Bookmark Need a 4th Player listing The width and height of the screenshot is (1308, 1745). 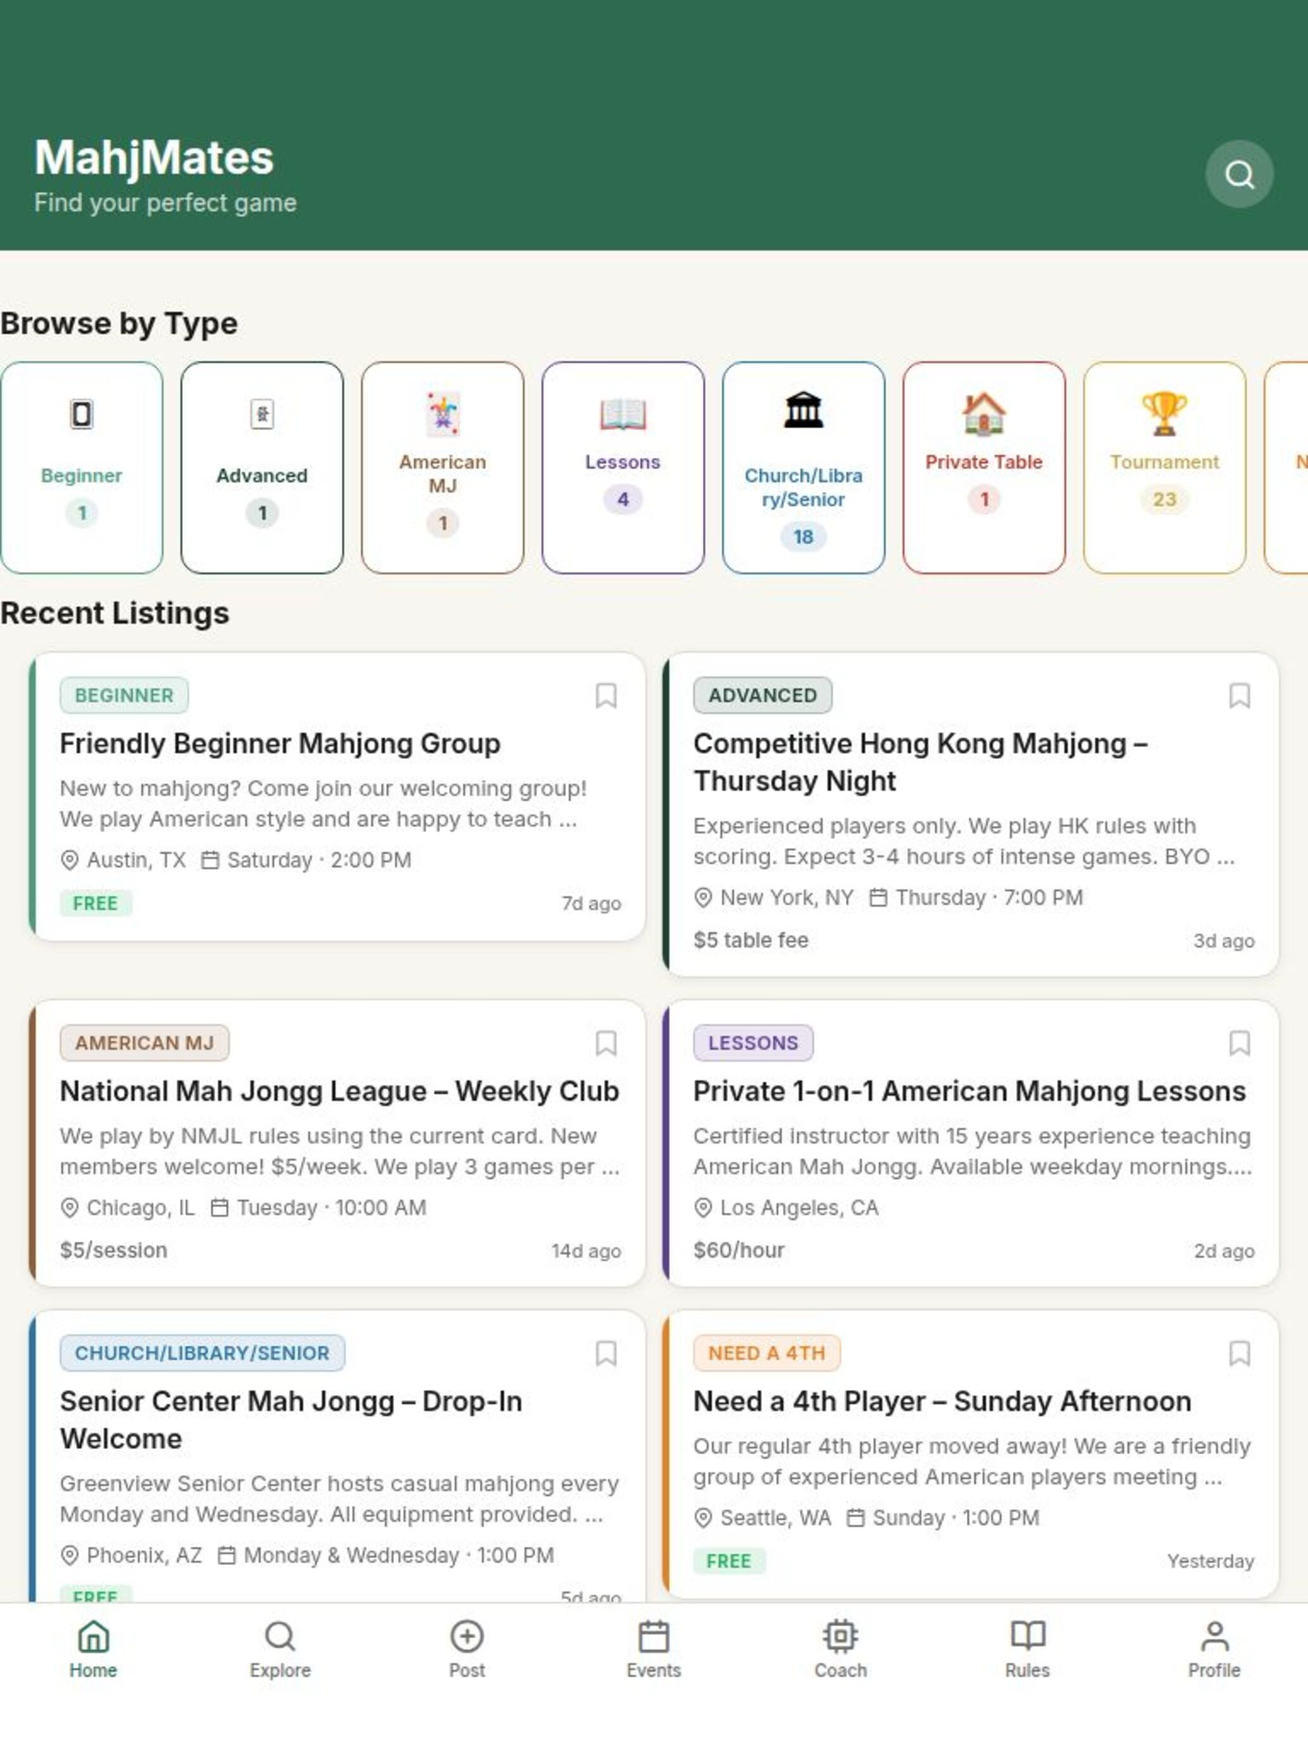tap(1239, 1353)
